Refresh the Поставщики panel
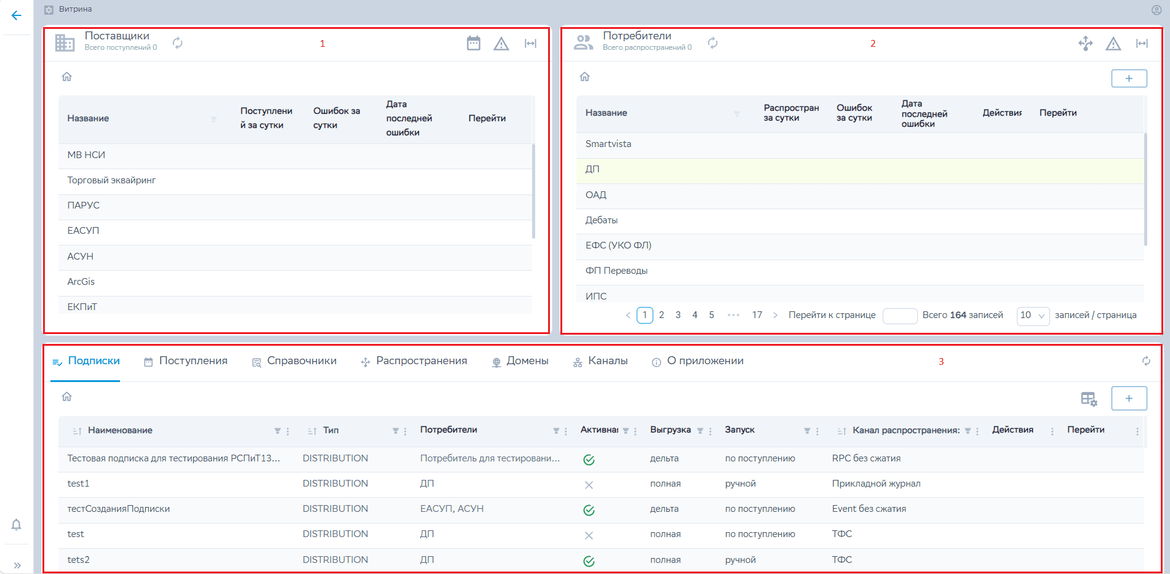 (x=177, y=42)
